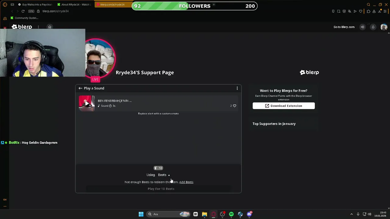Viewport: 390px width, 219px height.
Task: Go back using the 'Play a Sound' arrow
Action: click(80, 88)
